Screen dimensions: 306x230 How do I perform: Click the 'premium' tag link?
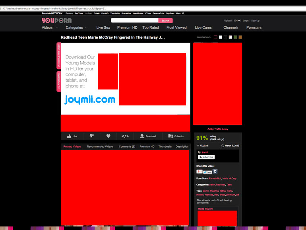click(230, 195)
